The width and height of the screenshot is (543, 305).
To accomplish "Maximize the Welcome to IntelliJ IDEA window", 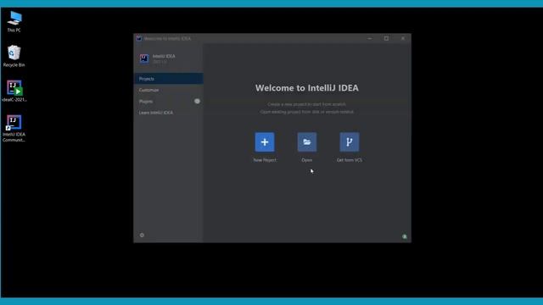I will tap(387, 38).
